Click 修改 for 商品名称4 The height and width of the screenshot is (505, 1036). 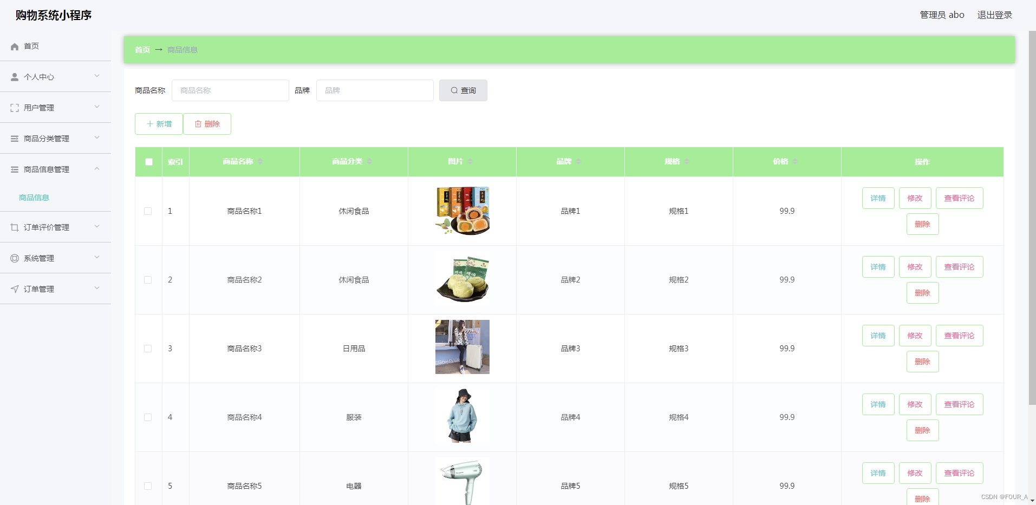915,404
